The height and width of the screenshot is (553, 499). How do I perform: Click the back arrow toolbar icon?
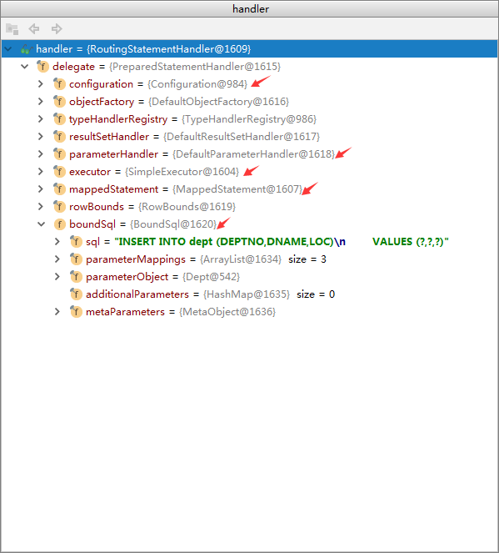click(34, 28)
